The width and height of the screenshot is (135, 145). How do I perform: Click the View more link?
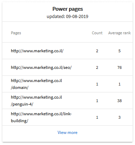click(67, 133)
